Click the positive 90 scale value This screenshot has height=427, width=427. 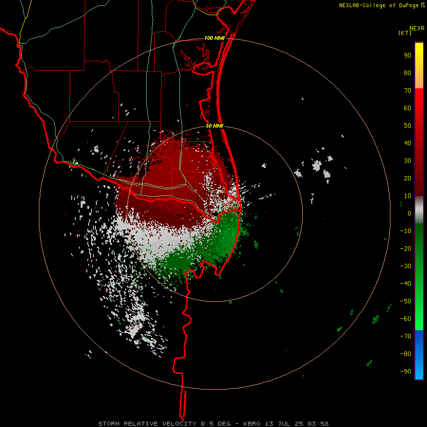(x=408, y=56)
